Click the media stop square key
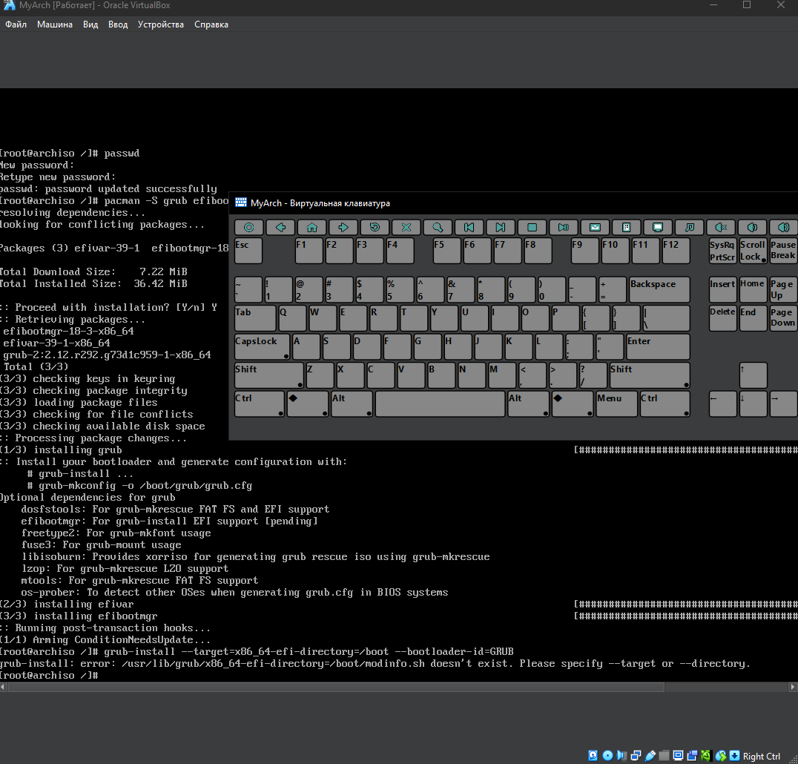Viewport: 798px width, 764px height. pyautogui.click(x=532, y=227)
